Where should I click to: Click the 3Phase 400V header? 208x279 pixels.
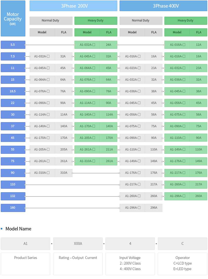tap(163, 6)
